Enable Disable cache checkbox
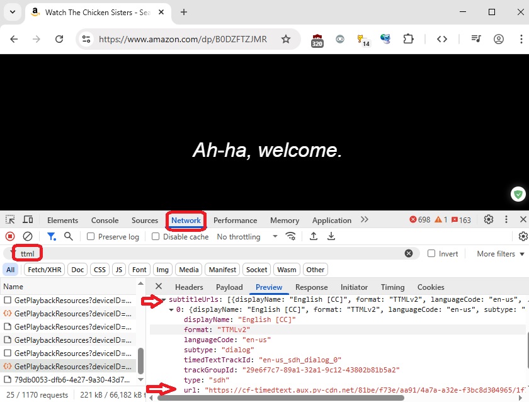 coord(155,237)
